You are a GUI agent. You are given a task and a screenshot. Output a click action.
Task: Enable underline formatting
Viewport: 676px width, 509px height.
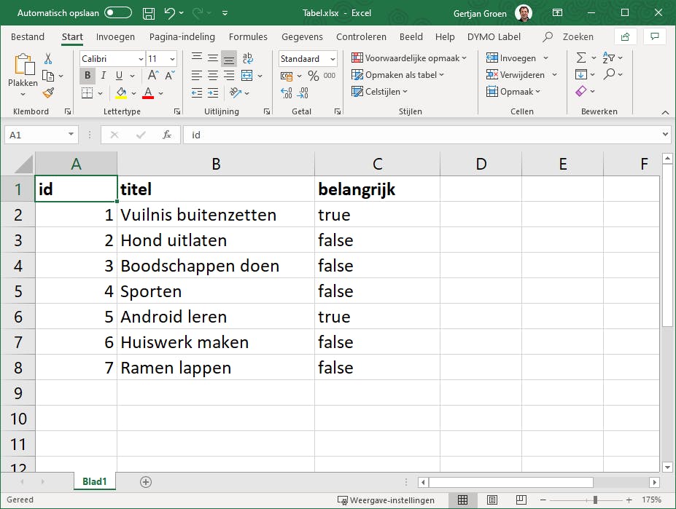pyautogui.click(x=117, y=74)
